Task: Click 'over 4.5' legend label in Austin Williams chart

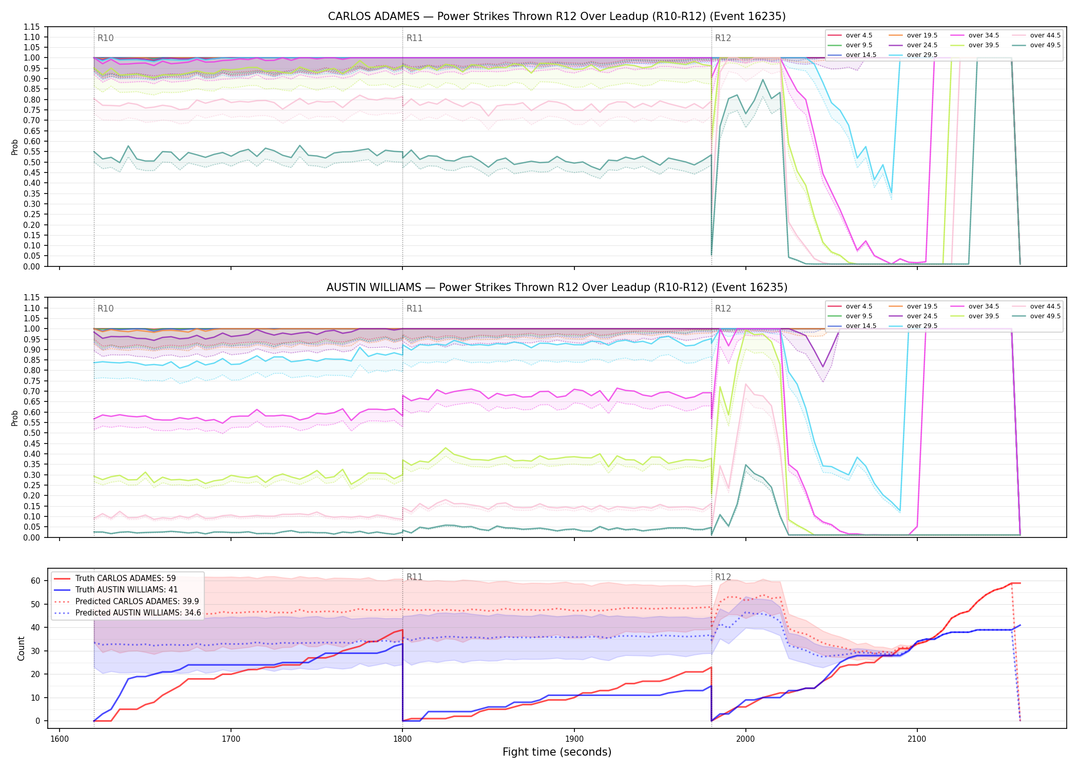Action: [859, 306]
